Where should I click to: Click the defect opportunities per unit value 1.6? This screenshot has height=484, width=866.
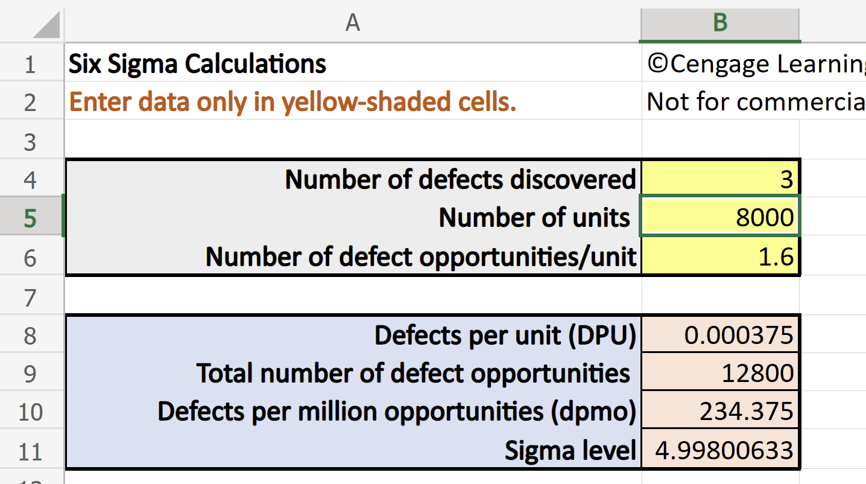(x=721, y=257)
